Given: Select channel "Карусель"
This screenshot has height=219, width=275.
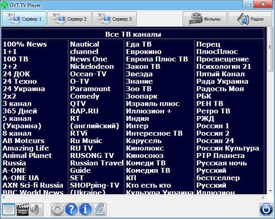Looking at the screenshot, I should [144, 141].
